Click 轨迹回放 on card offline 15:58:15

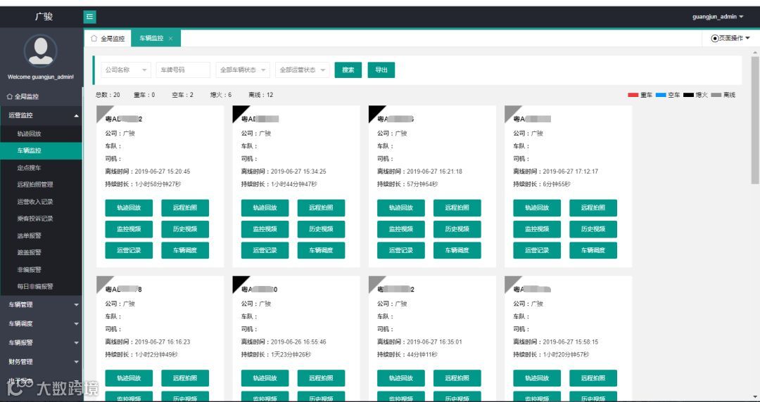click(537, 378)
